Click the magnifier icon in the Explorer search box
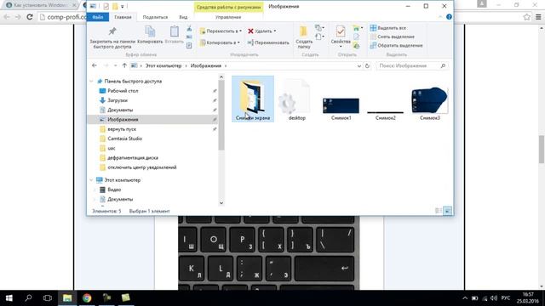 (x=443, y=65)
